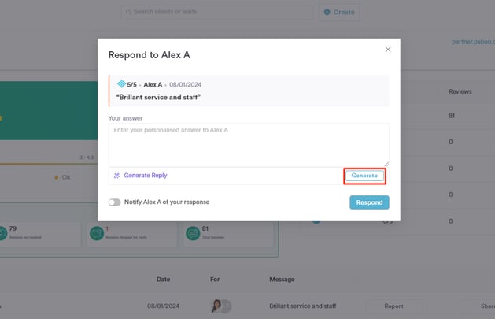Click the Report button in review row
The height and width of the screenshot is (319, 495).
[x=393, y=306]
